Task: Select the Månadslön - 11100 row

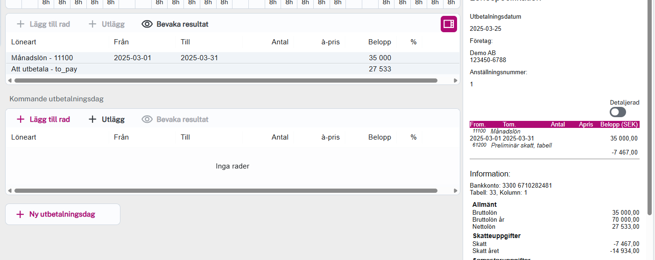Action: [x=42, y=58]
